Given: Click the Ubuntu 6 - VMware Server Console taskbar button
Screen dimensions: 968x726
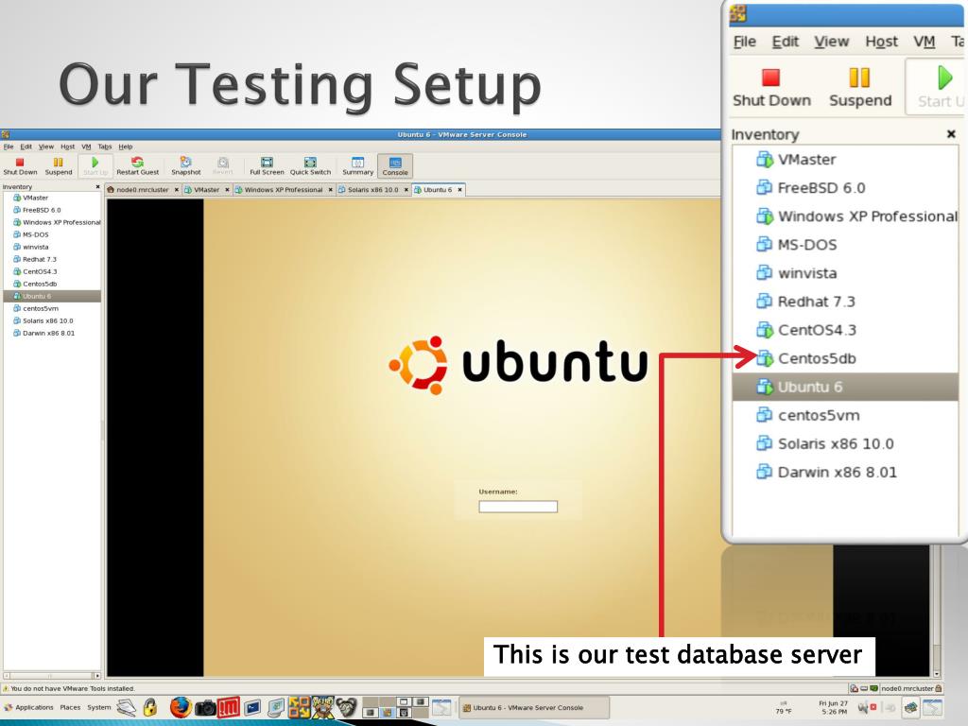Looking at the screenshot, I should click(x=533, y=707).
